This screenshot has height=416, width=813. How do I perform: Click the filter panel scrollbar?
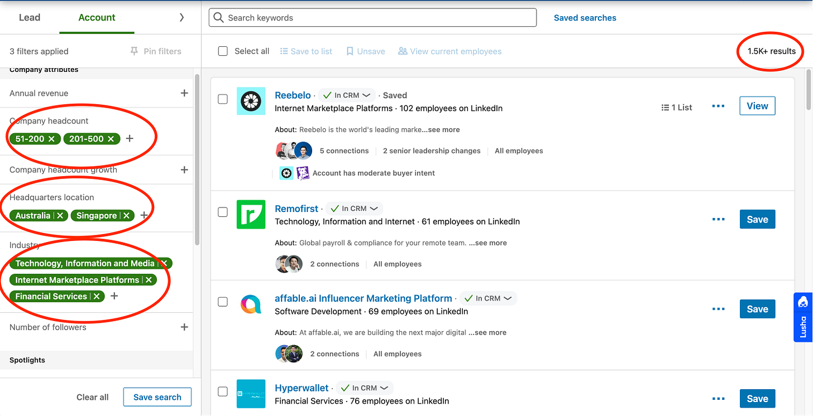[x=197, y=159]
